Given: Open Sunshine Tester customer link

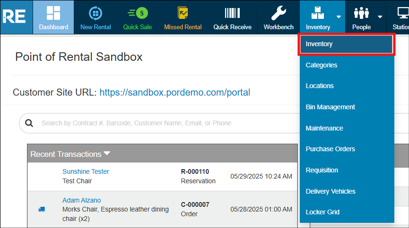Looking at the screenshot, I should click(x=86, y=171).
